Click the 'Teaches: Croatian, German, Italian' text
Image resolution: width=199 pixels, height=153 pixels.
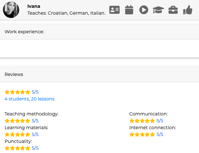pos(66,13)
